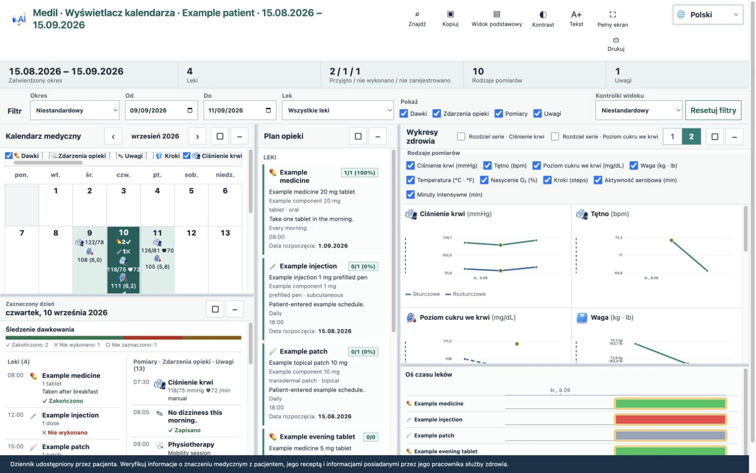Viewport: 756px width, 473px height.
Task: Go to previous month in calendar
Action: point(113,136)
